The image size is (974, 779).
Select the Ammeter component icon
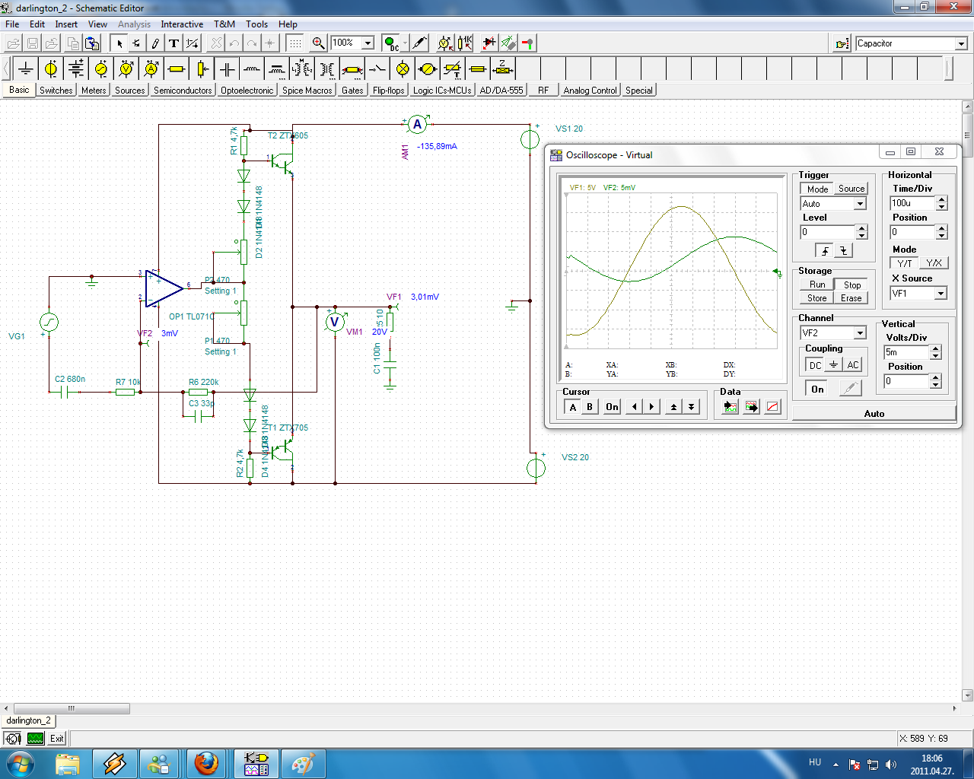151,69
